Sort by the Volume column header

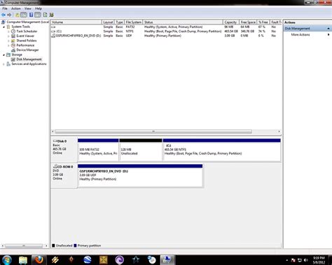[x=76, y=22]
